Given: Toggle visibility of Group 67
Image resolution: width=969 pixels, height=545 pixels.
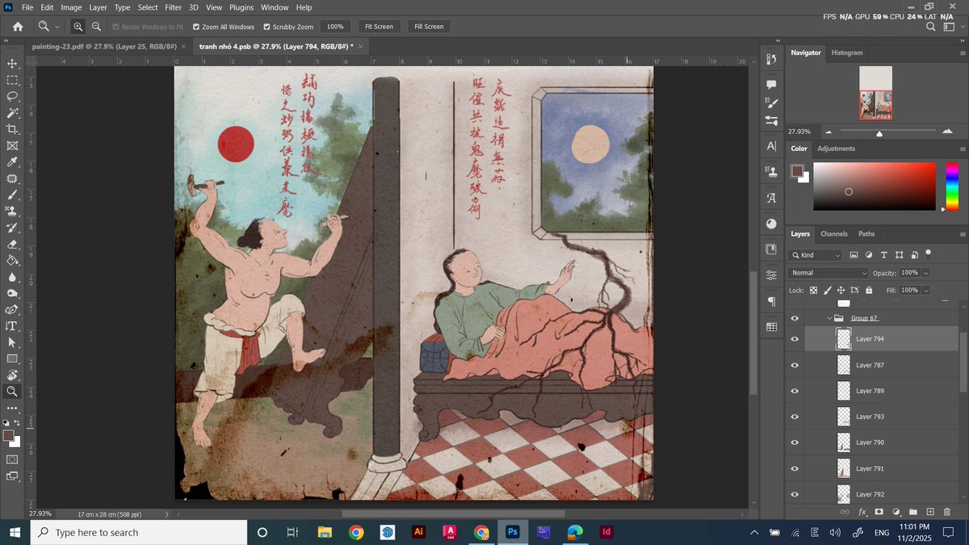Looking at the screenshot, I should [x=795, y=318].
